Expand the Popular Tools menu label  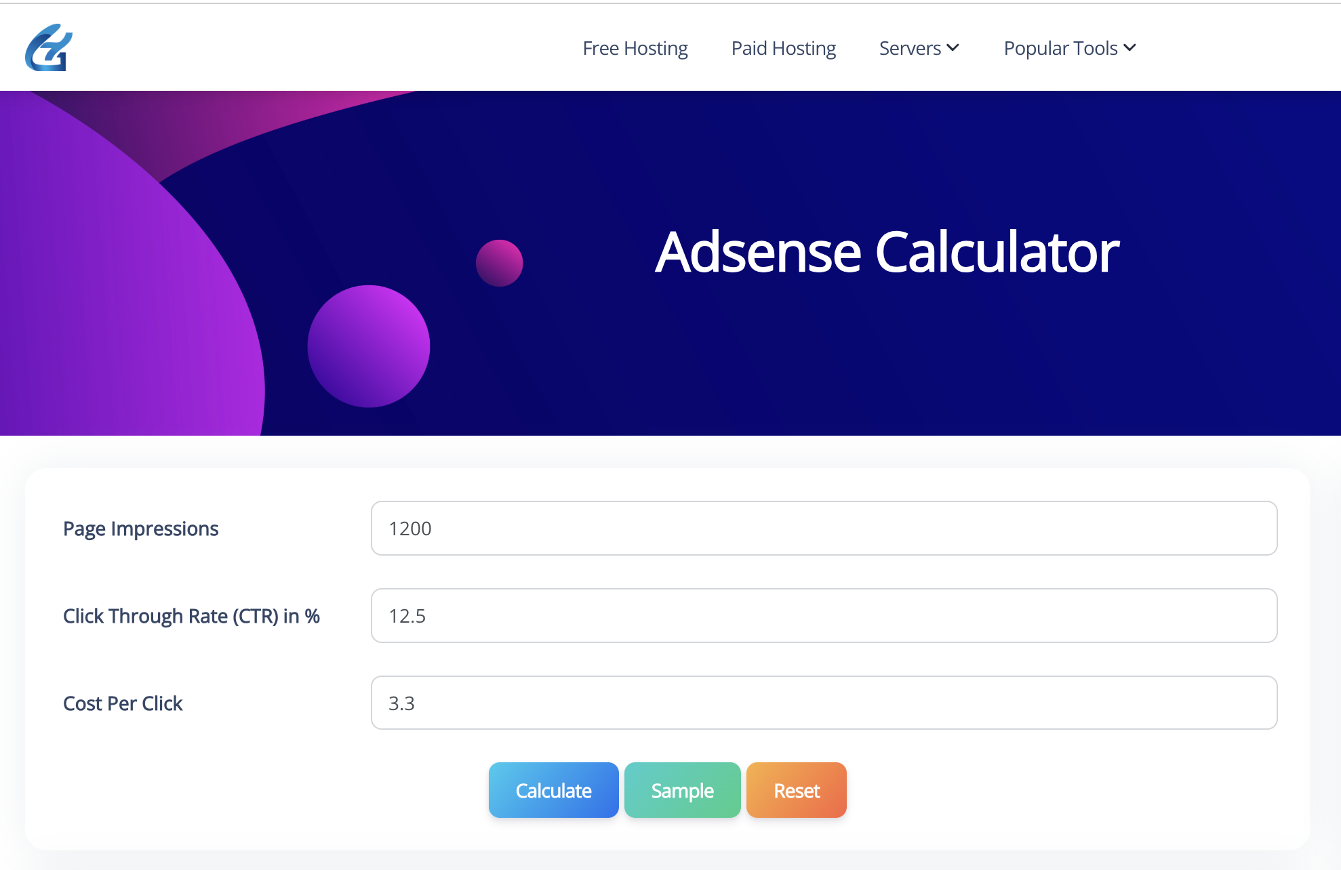point(1060,48)
